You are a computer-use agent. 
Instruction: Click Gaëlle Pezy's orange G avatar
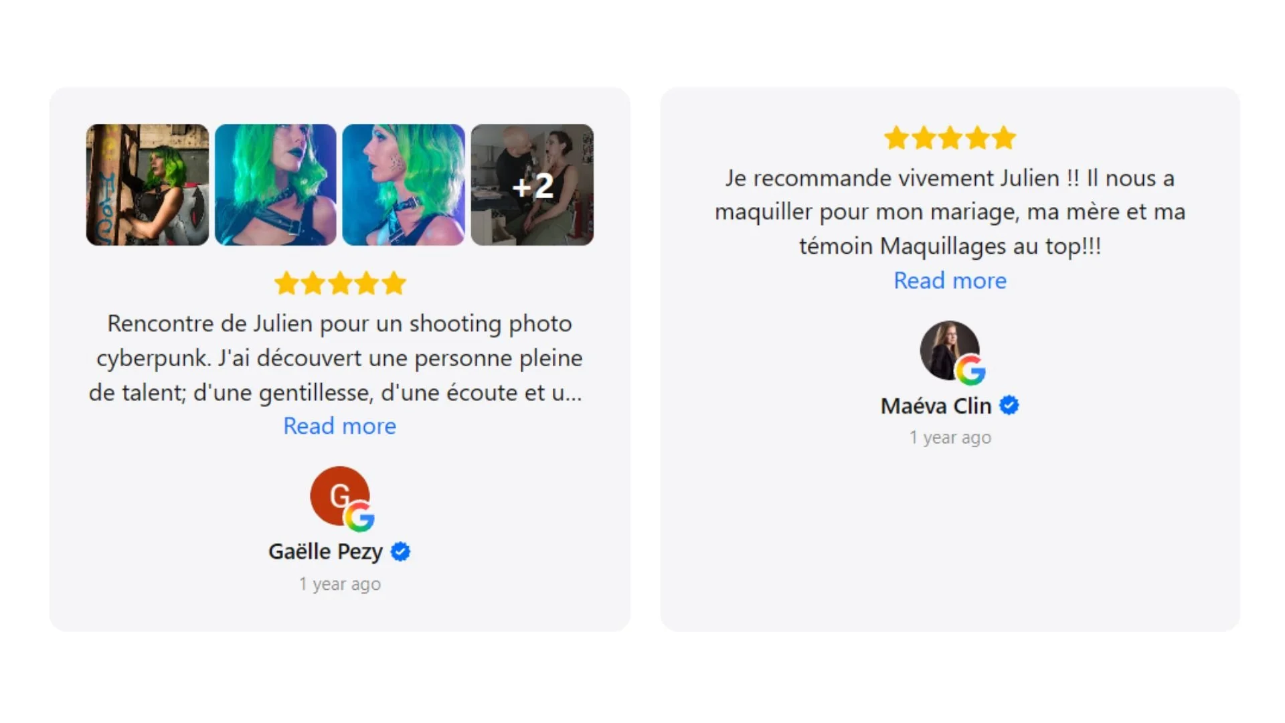(x=339, y=495)
